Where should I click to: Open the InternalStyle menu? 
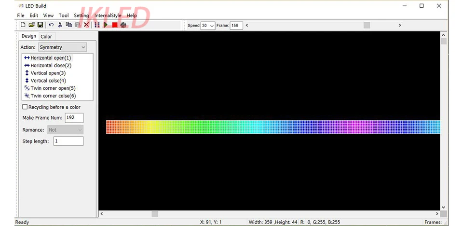coord(108,15)
